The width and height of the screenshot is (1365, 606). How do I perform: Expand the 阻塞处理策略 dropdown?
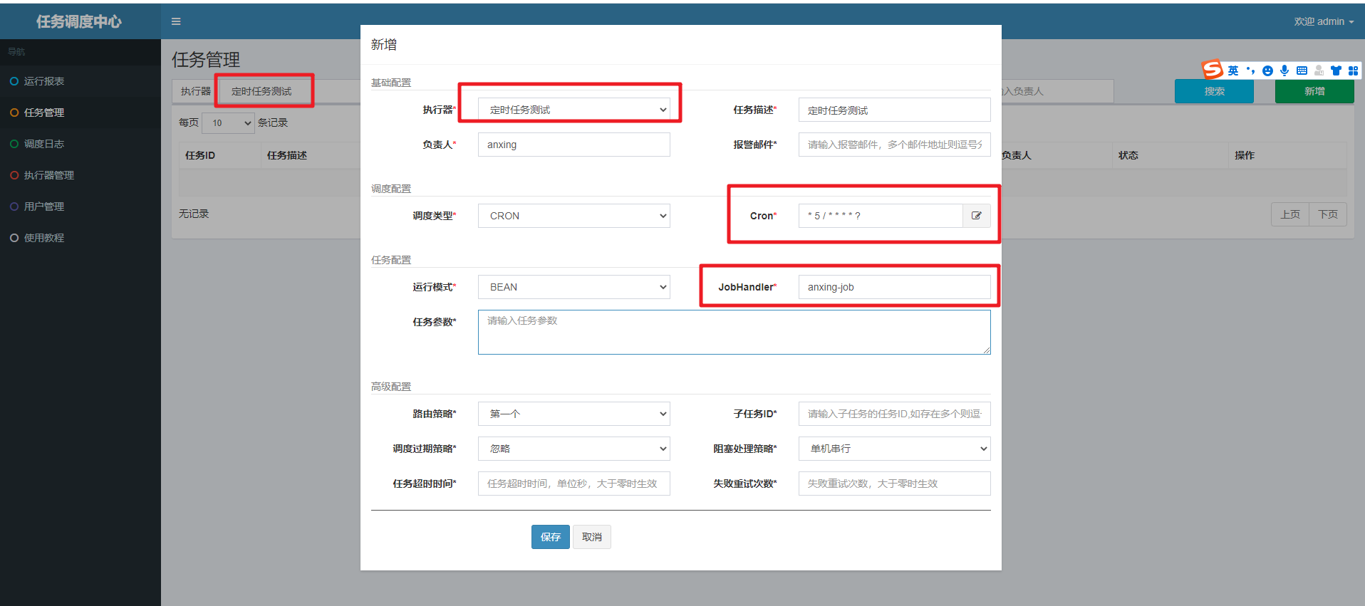coord(895,449)
